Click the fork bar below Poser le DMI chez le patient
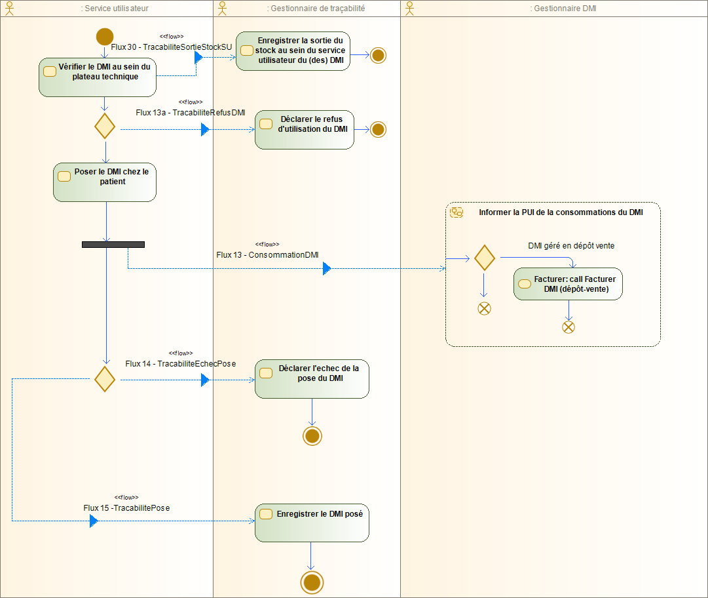708x598 pixels. (113, 244)
